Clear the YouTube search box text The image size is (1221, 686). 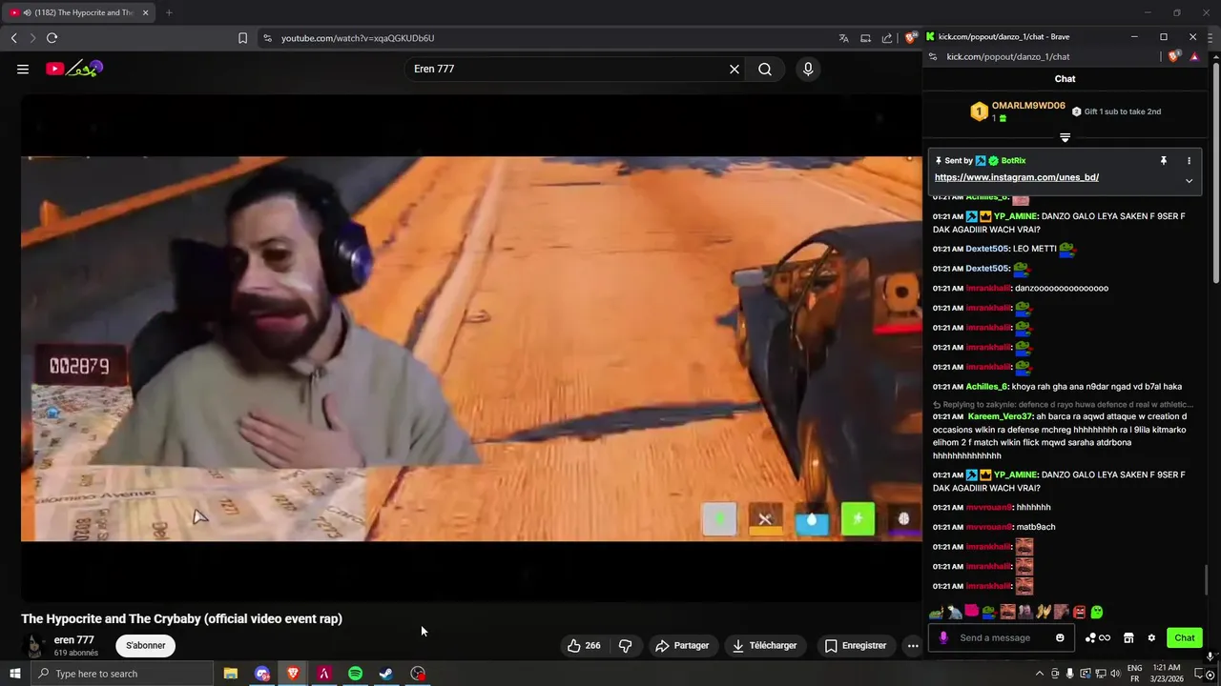click(x=735, y=69)
